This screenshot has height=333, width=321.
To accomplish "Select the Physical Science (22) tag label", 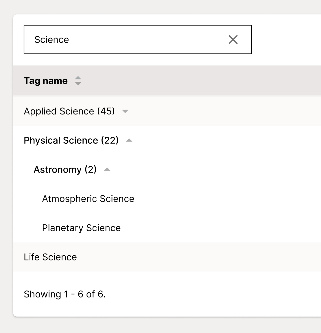I will pyautogui.click(x=71, y=140).
